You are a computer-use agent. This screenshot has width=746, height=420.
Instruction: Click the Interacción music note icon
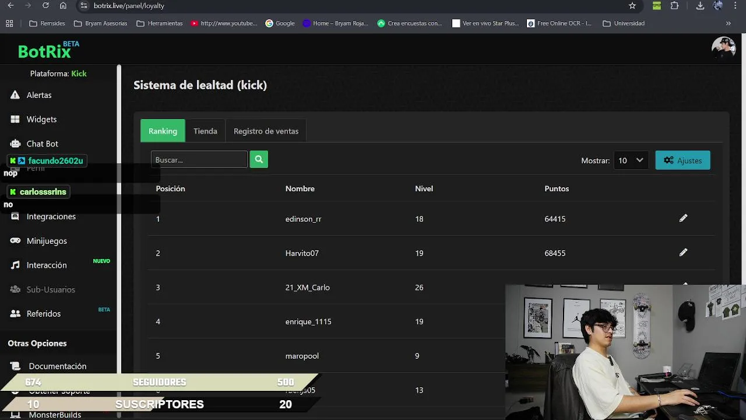pos(15,265)
